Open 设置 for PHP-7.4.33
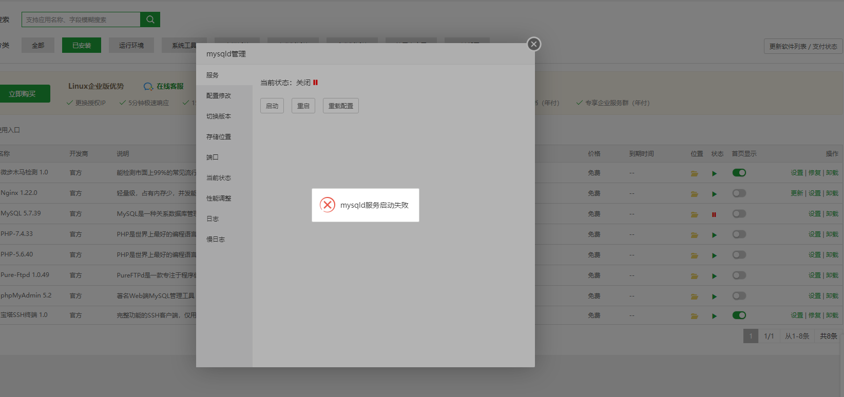Screen dimensions: 844x397 coord(814,234)
